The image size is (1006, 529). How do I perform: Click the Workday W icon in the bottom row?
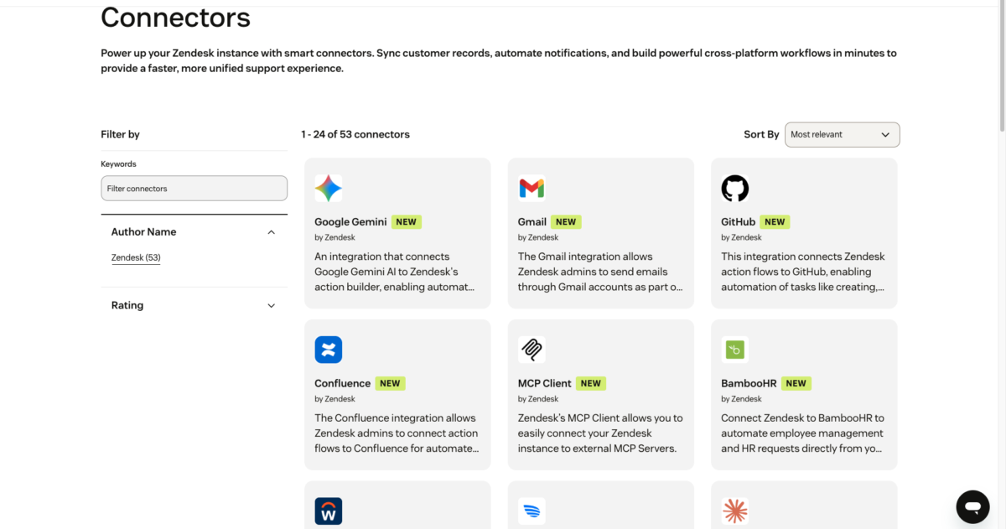(328, 511)
